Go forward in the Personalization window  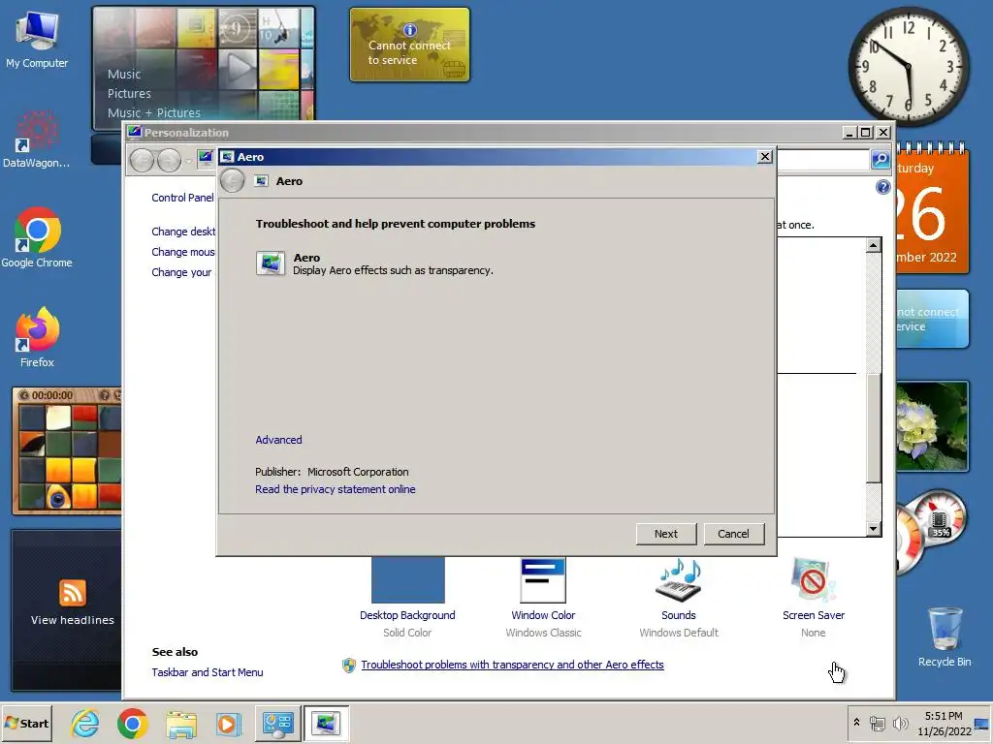[169, 160]
